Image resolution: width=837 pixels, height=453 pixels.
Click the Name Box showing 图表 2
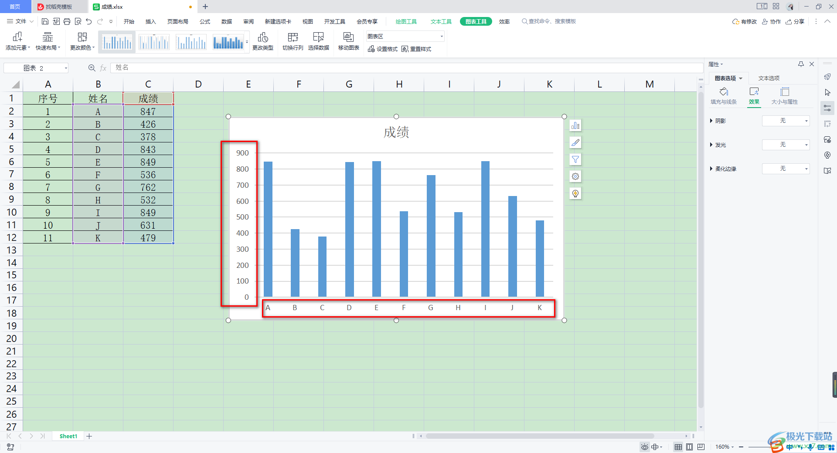coord(36,68)
